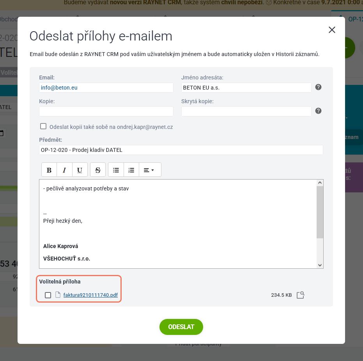The image size is (363, 361).
Task: Toggle italic text formatting
Action: click(64, 170)
